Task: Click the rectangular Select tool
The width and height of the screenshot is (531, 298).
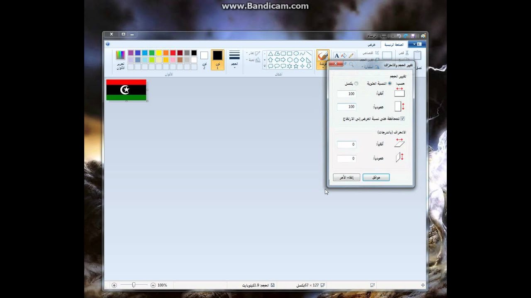Action: 387,55
